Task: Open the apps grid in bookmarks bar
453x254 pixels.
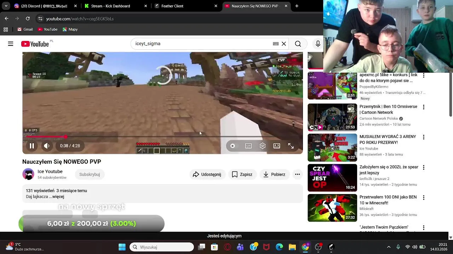Action: (6, 29)
